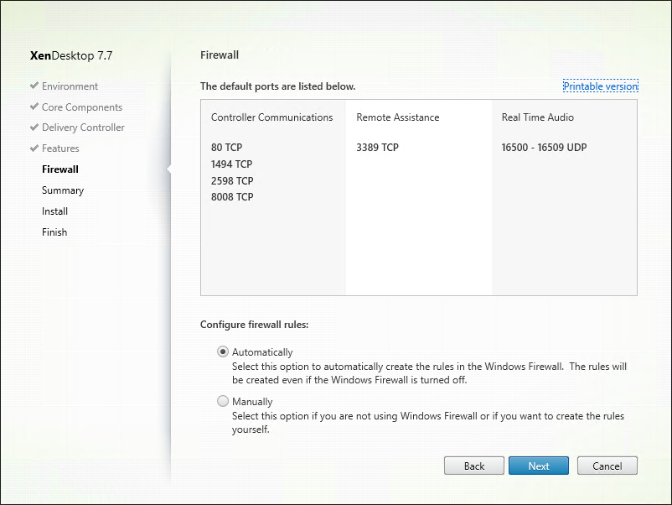Click the 2598 TCP port entry
Screen dimensions: 672x505
(232, 180)
